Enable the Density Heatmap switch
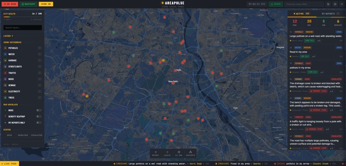 (x=39, y=117)
